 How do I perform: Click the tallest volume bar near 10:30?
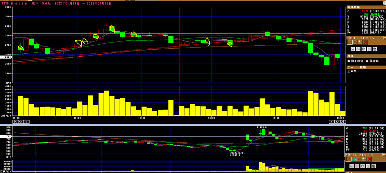[x=106, y=103]
